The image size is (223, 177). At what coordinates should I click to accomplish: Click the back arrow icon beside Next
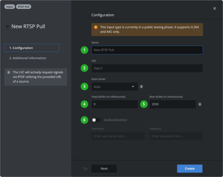pos(85,168)
